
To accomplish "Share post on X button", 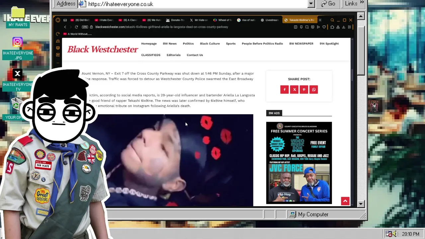I will pyautogui.click(x=294, y=90).
